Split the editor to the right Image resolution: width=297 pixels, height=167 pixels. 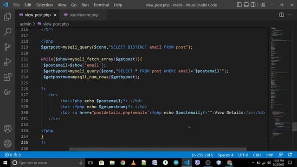282,15
